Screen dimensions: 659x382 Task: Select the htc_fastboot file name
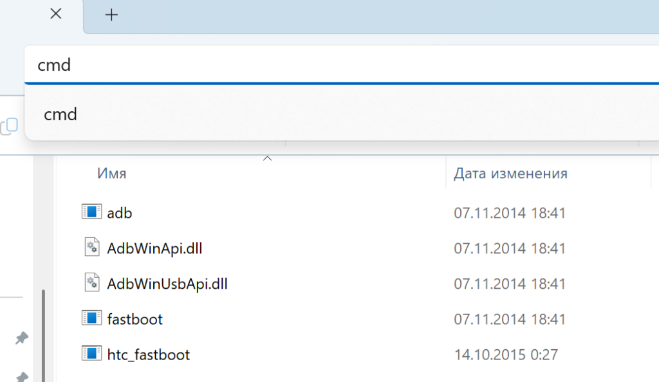pos(149,355)
